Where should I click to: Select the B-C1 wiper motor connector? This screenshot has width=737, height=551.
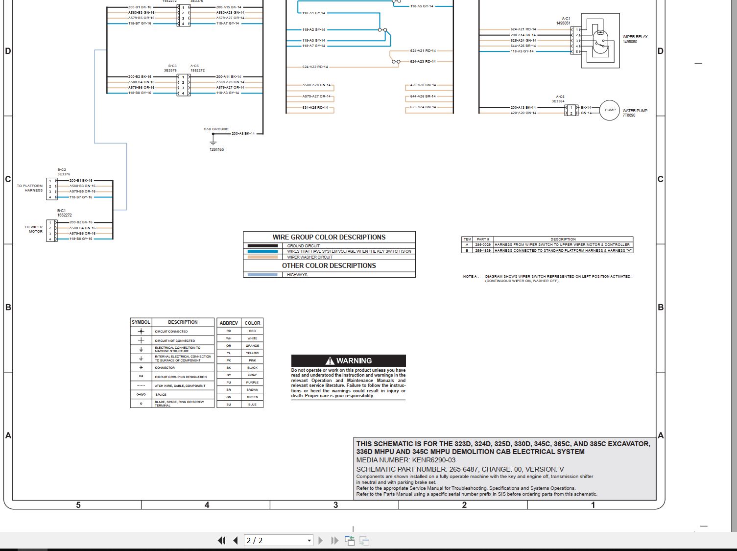(x=52, y=231)
